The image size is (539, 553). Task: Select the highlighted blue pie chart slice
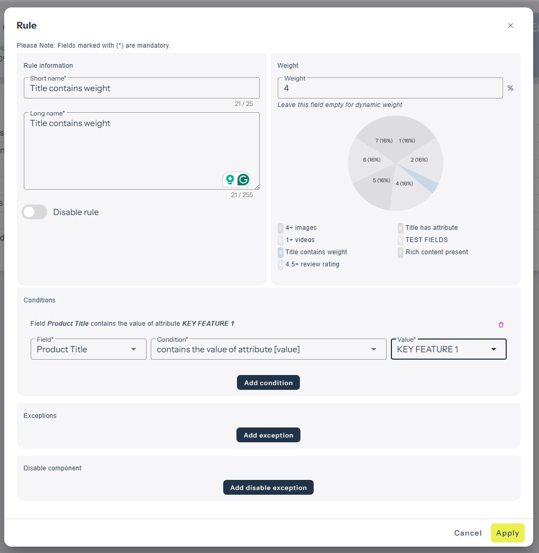(426, 182)
